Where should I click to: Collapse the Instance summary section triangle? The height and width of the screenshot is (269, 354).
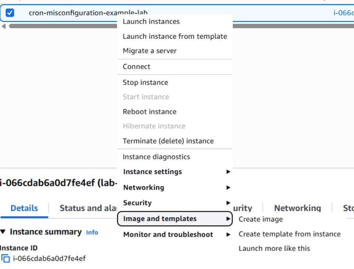tap(3, 232)
